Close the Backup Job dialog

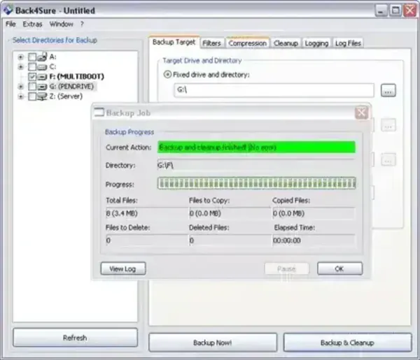coord(361,113)
